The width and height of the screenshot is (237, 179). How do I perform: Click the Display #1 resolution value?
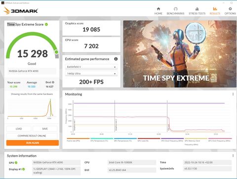coord(56,171)
